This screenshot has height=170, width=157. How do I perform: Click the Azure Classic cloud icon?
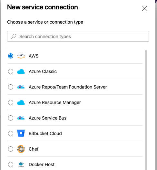click(x=21, y=71)
